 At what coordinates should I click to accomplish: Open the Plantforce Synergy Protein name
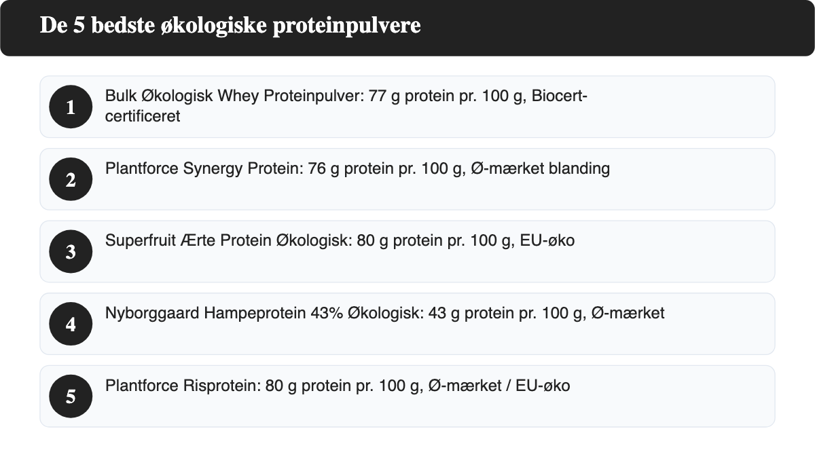click(202, 169)
